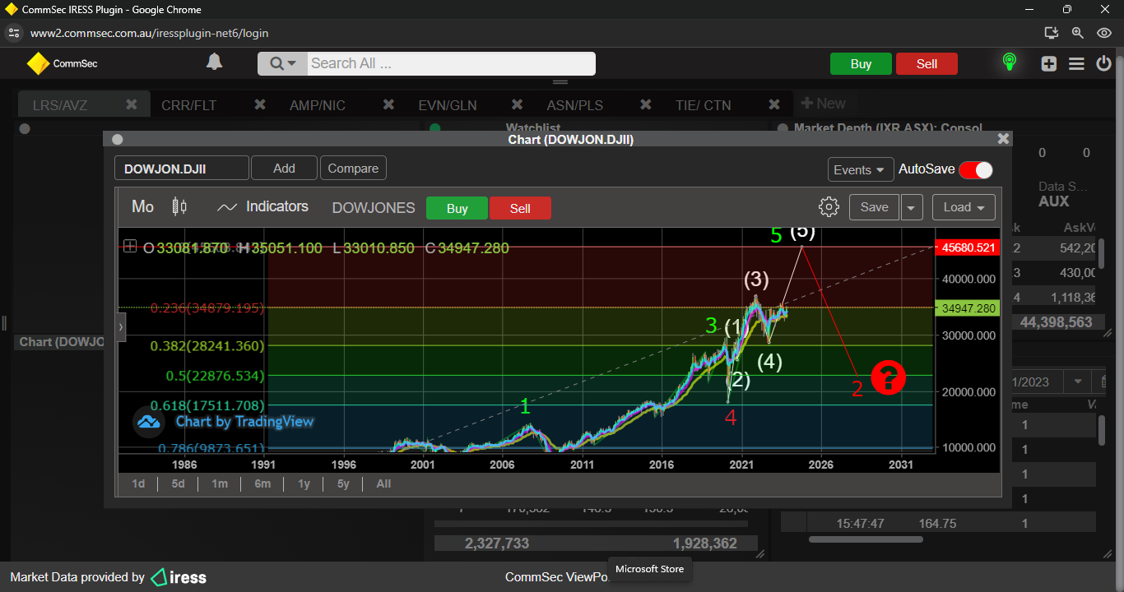Screen dimensions: 1124x592
Task: Open the Save options dropdown arrow
Action: point(912,208)
